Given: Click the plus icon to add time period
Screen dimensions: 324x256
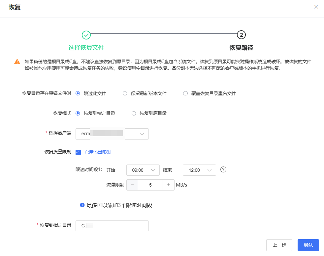Looking at the screenshot, I should [x=82, y=205].
